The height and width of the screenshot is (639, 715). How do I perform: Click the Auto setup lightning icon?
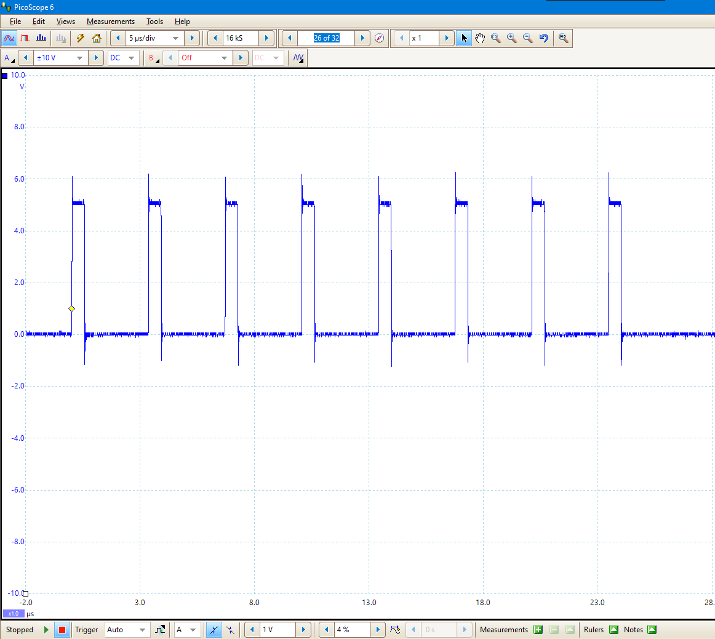click(x=80, y=38)
